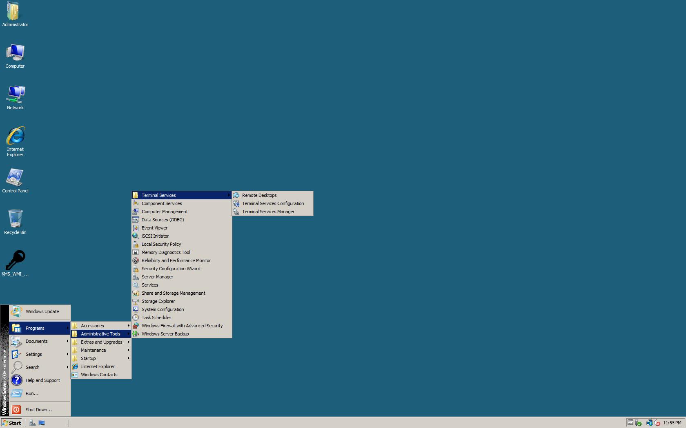Open the Computer desktop icon

pos(15,53)
